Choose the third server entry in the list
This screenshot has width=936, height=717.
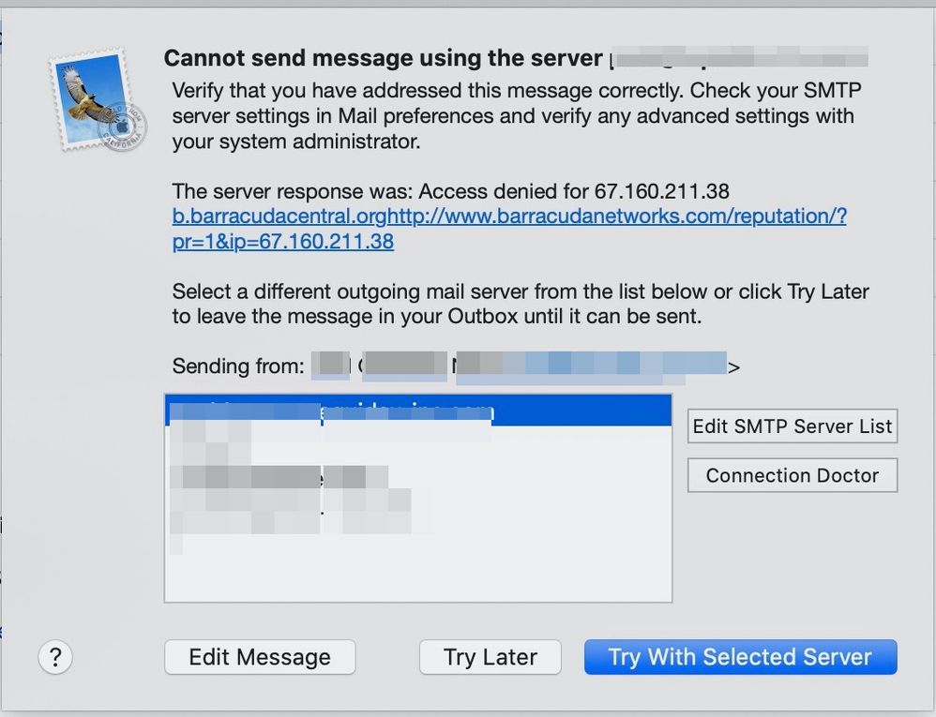pyautogui.click(x=281, y=455)
